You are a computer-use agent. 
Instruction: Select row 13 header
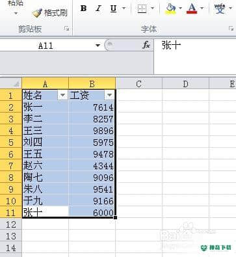click(11, 236)
